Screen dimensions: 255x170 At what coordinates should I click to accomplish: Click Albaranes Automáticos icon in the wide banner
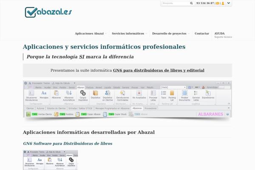point(69,96)
